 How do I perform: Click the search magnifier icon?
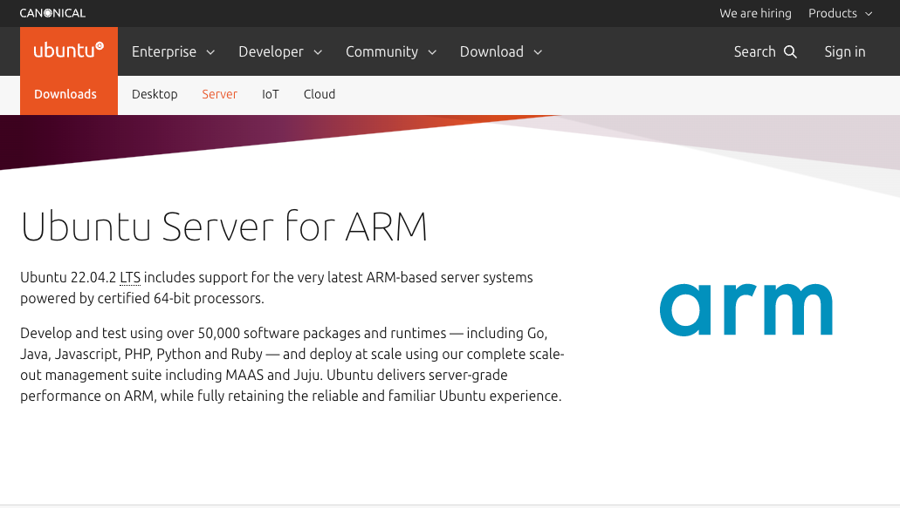coord(790,51)
